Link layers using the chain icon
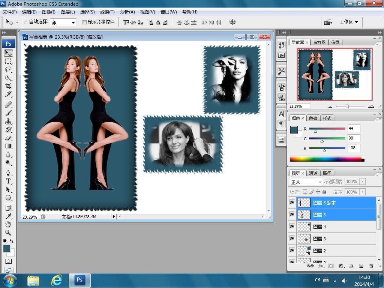384x288 pixels. pyautogui.click(x=310, y=266)
